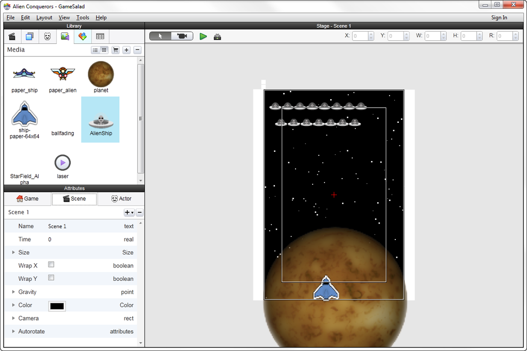Viewport: 527px width, 351px height.
Task: Open the Actors library tab
Action: (48, 36)
